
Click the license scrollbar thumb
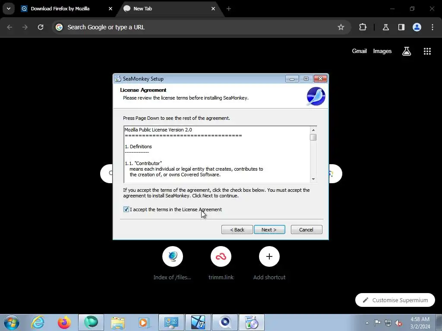[x=313, y=137]
